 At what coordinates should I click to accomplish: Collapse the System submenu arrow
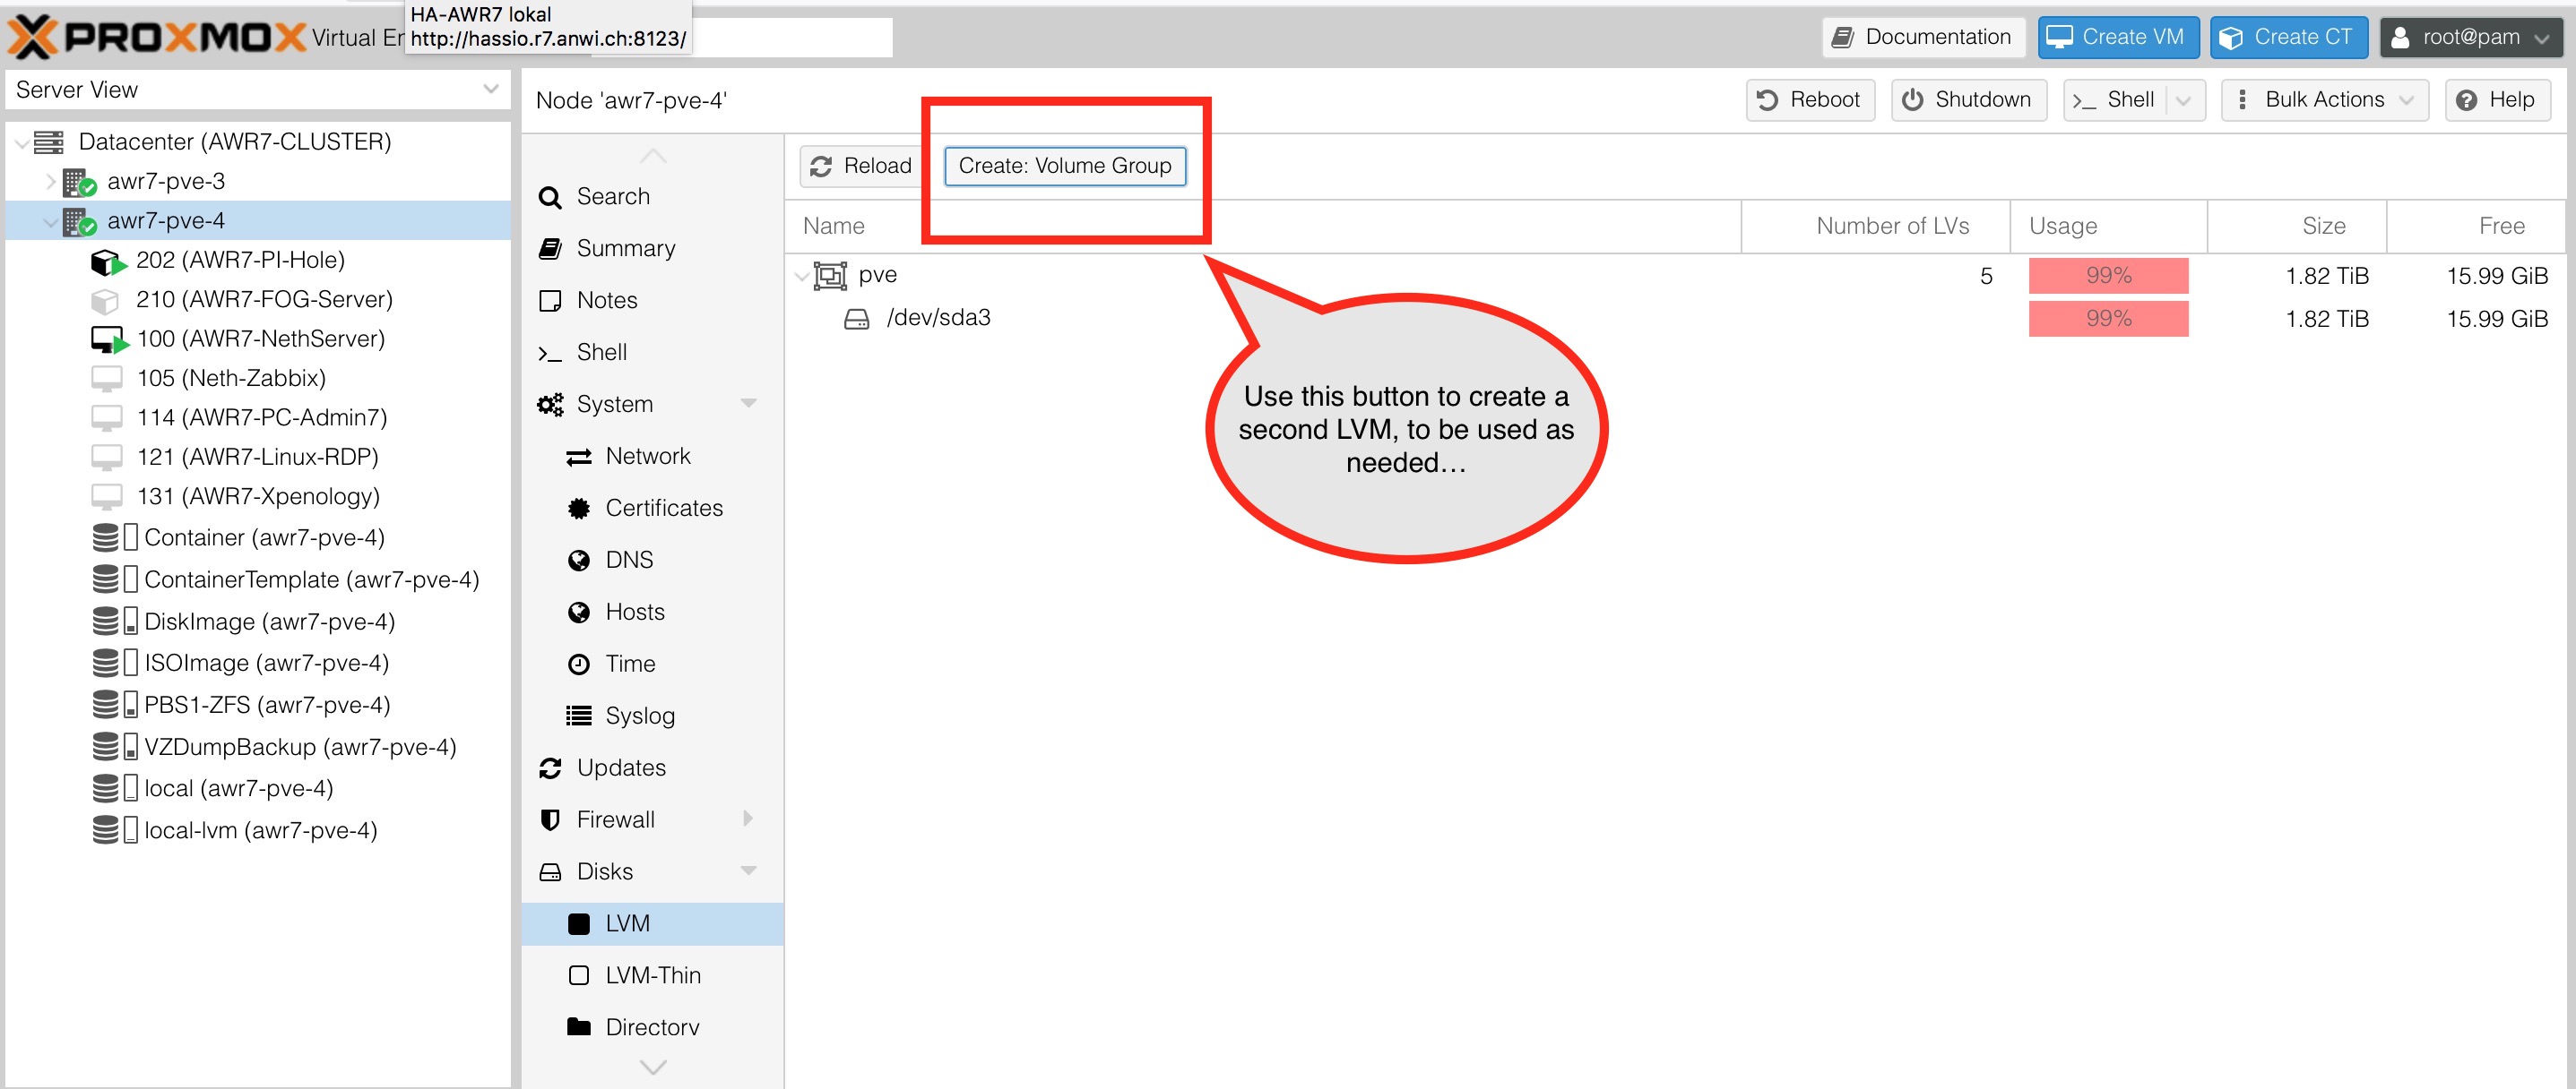click(x=748, y=404)
